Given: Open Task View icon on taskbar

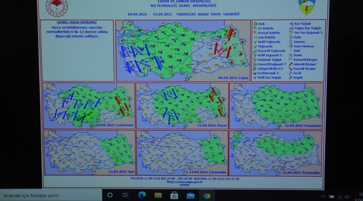Looking at the screenshot, I should [x=125, y=195].
